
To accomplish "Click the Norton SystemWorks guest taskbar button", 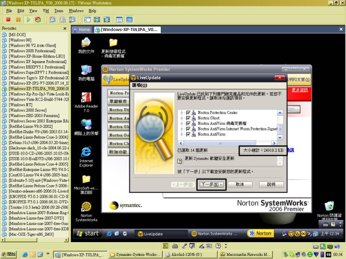I will (x=215, y=234).
